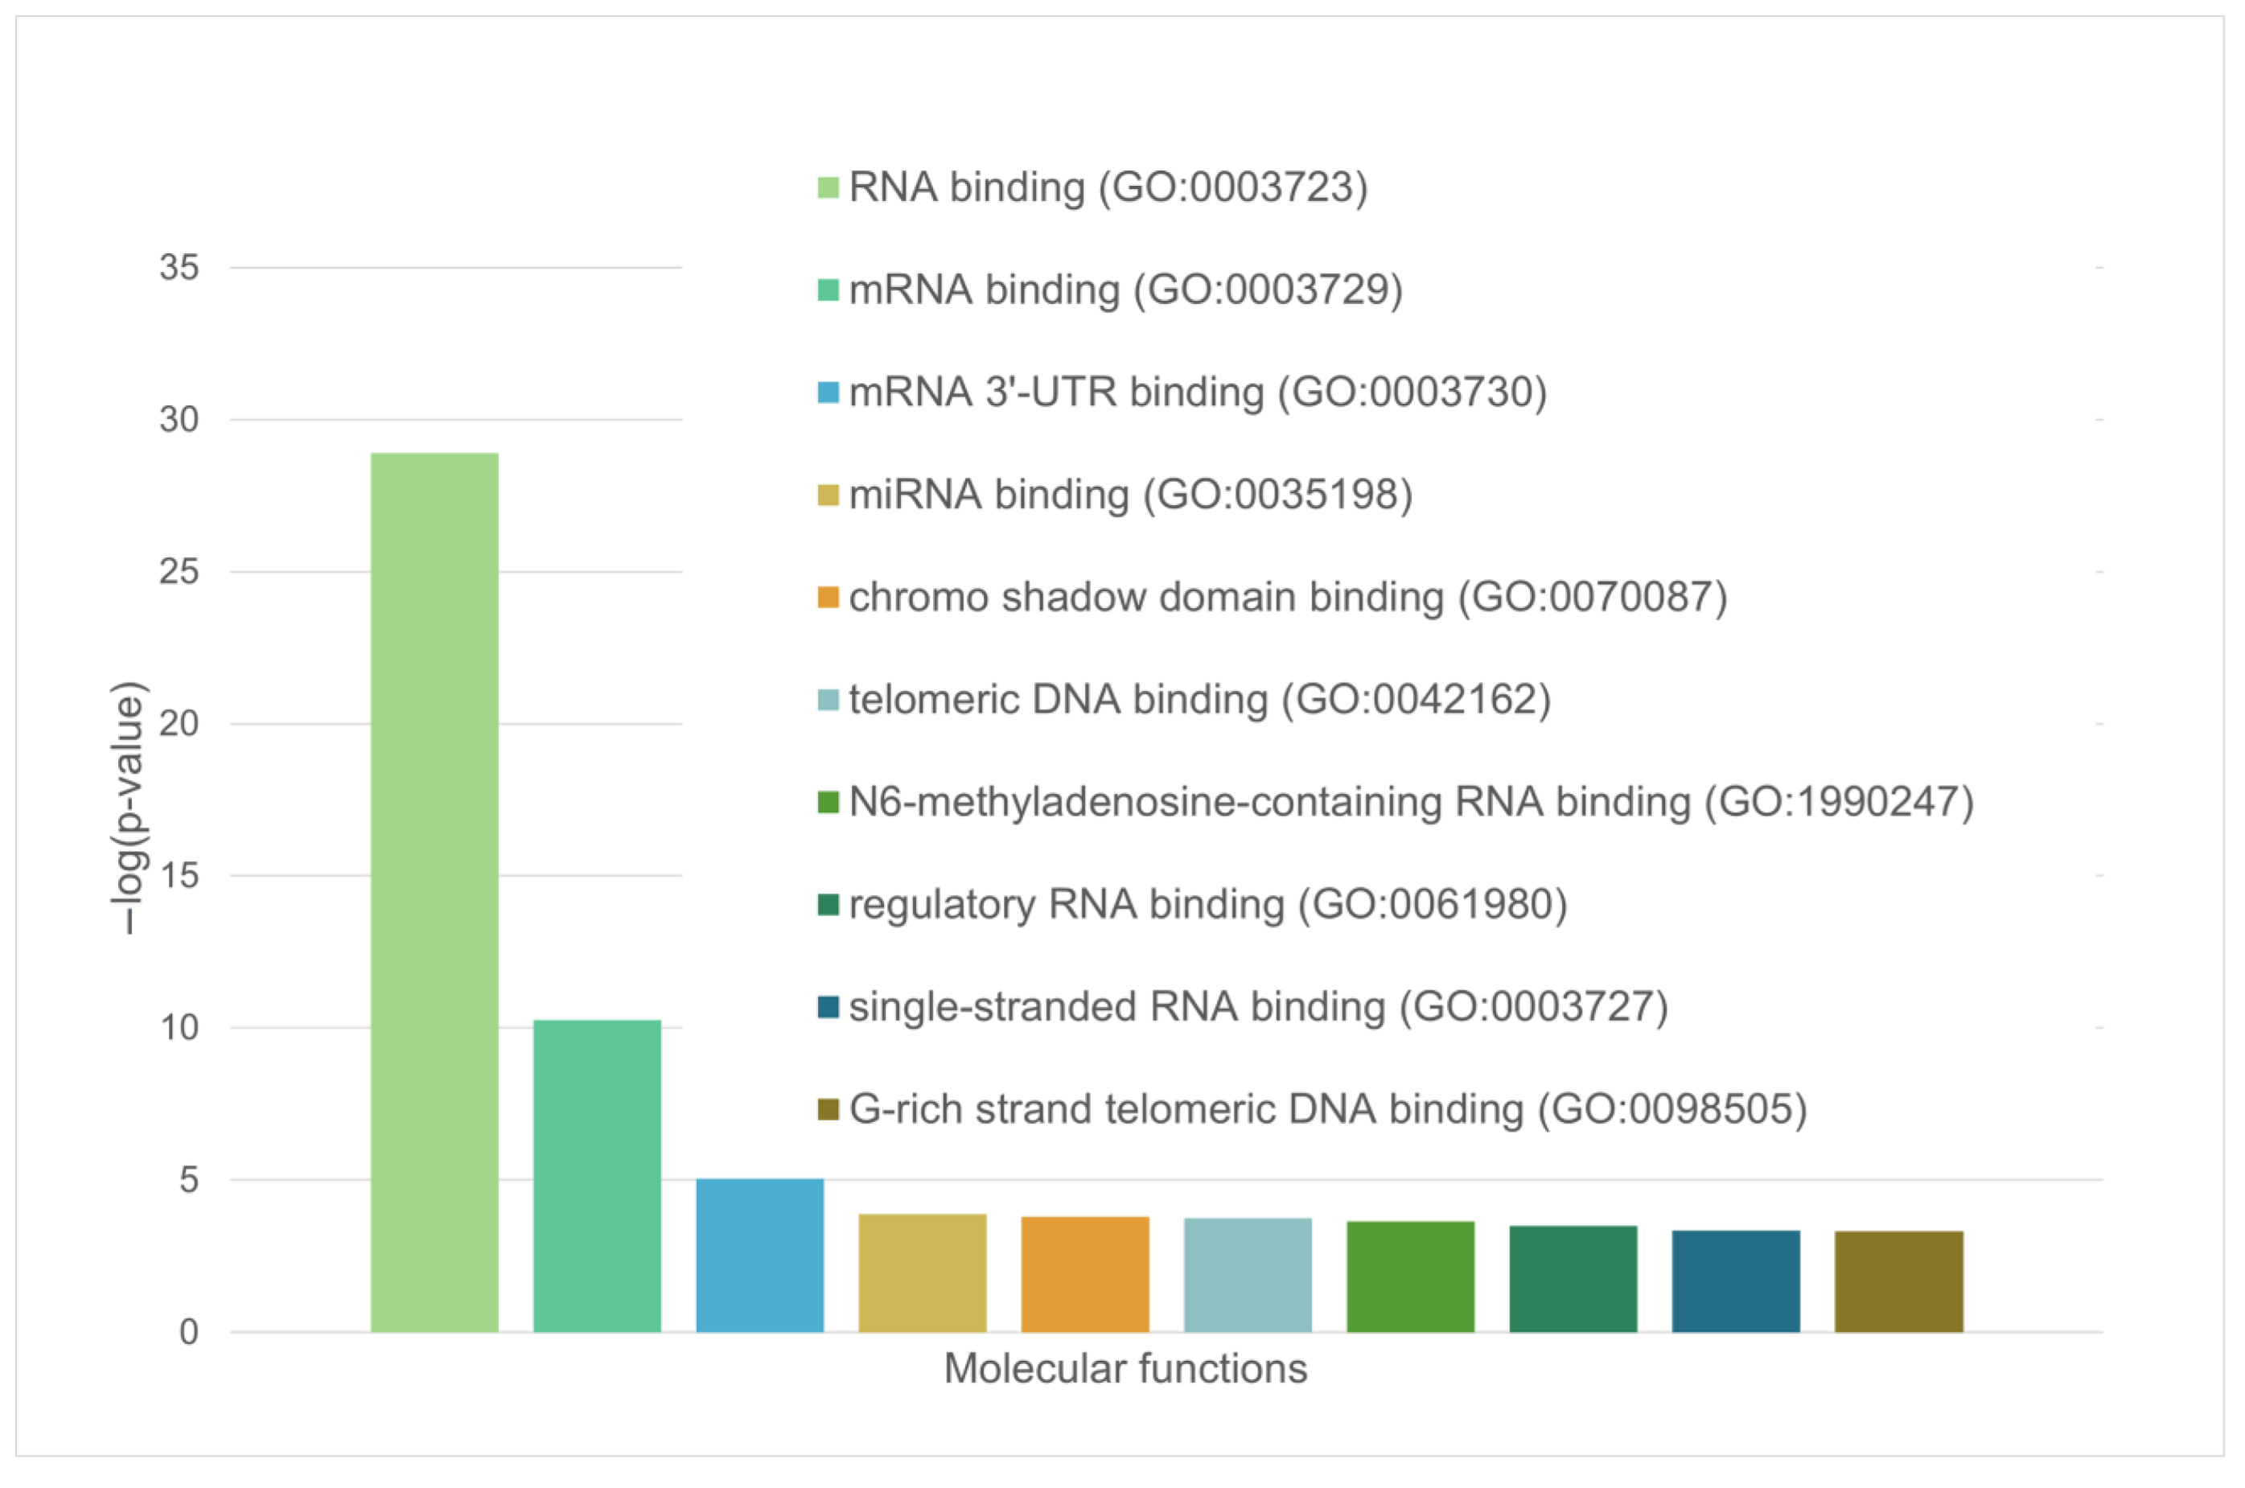Click the rightmost olive-brown bar
This screenshot has height=1488, width=2245.
(1898, 1281)
